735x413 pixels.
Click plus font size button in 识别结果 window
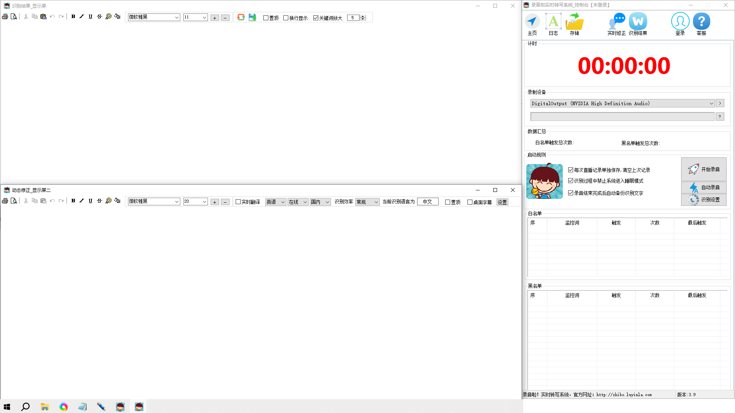[215, 18]
